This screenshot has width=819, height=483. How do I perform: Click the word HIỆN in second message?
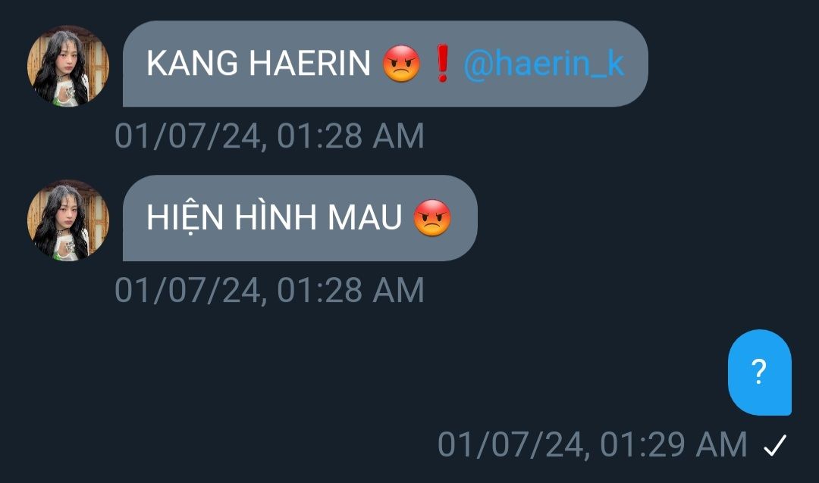pos(186,217)
